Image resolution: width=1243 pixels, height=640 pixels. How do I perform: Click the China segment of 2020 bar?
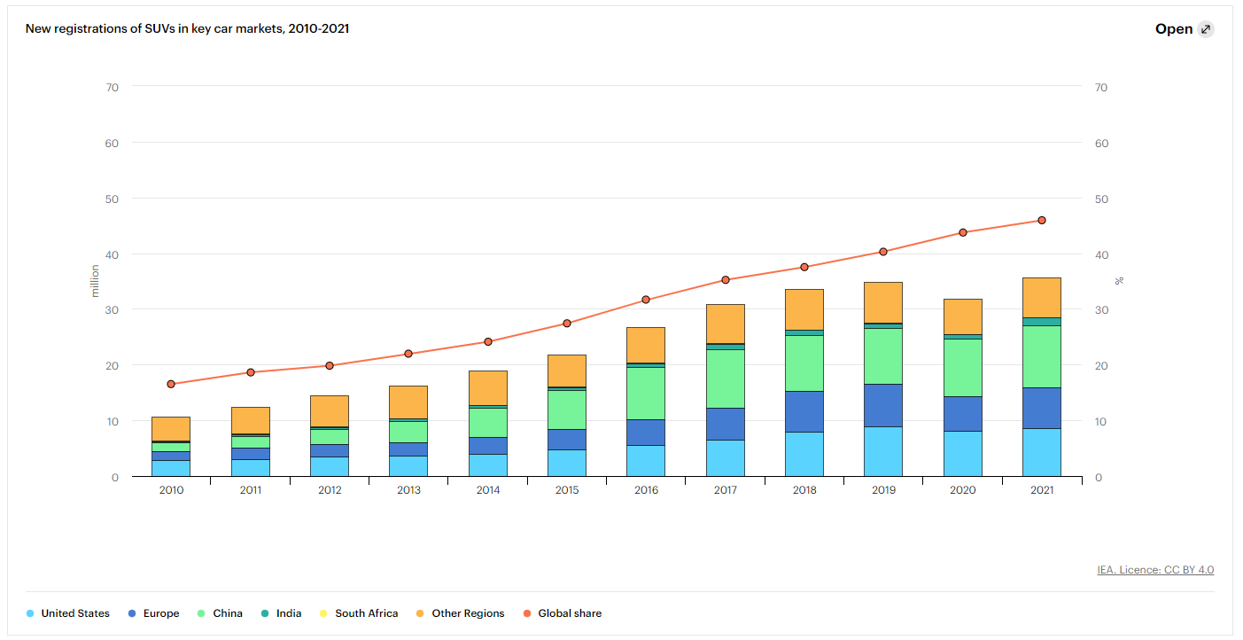point(962,367)
